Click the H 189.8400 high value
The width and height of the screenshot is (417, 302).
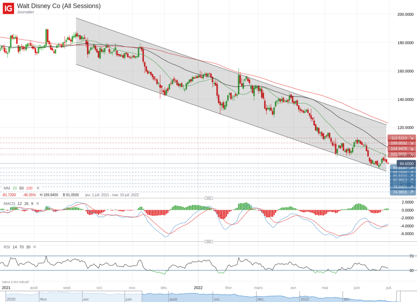pyautogui.click(x=49, y=195)
